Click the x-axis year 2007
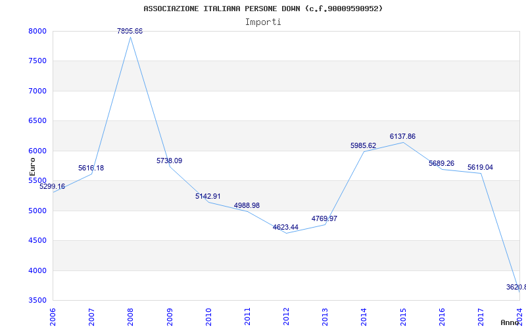Screen dimensions: 526x329 click(91, 316)
